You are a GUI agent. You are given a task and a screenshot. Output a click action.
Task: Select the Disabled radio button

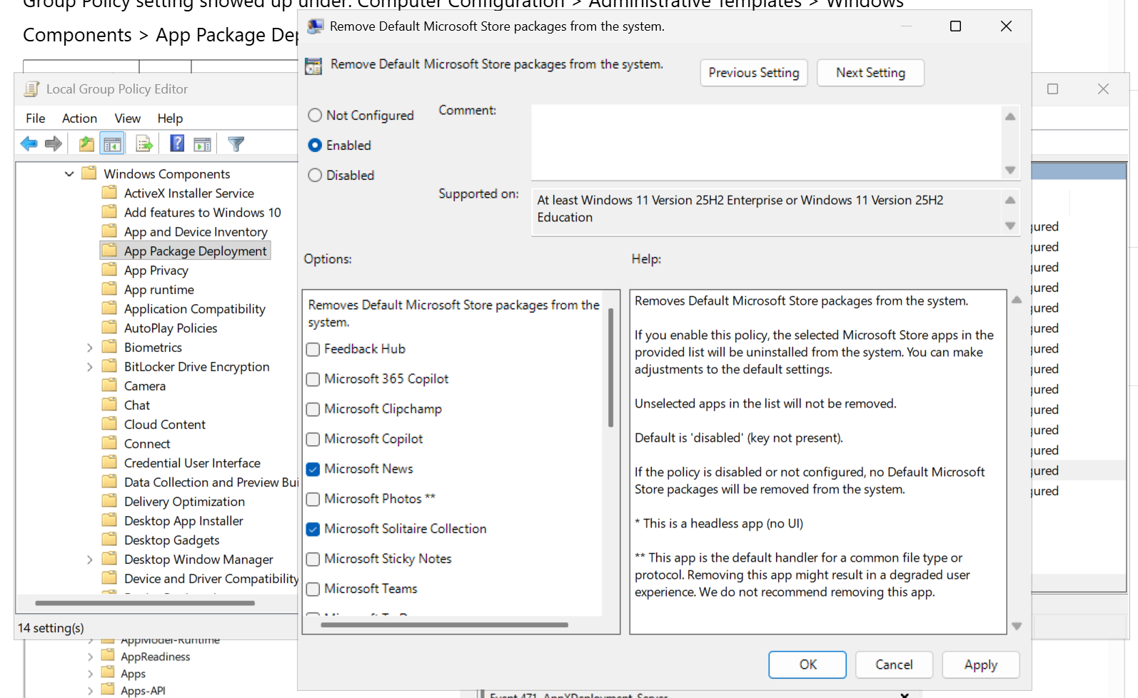[315, 175]
